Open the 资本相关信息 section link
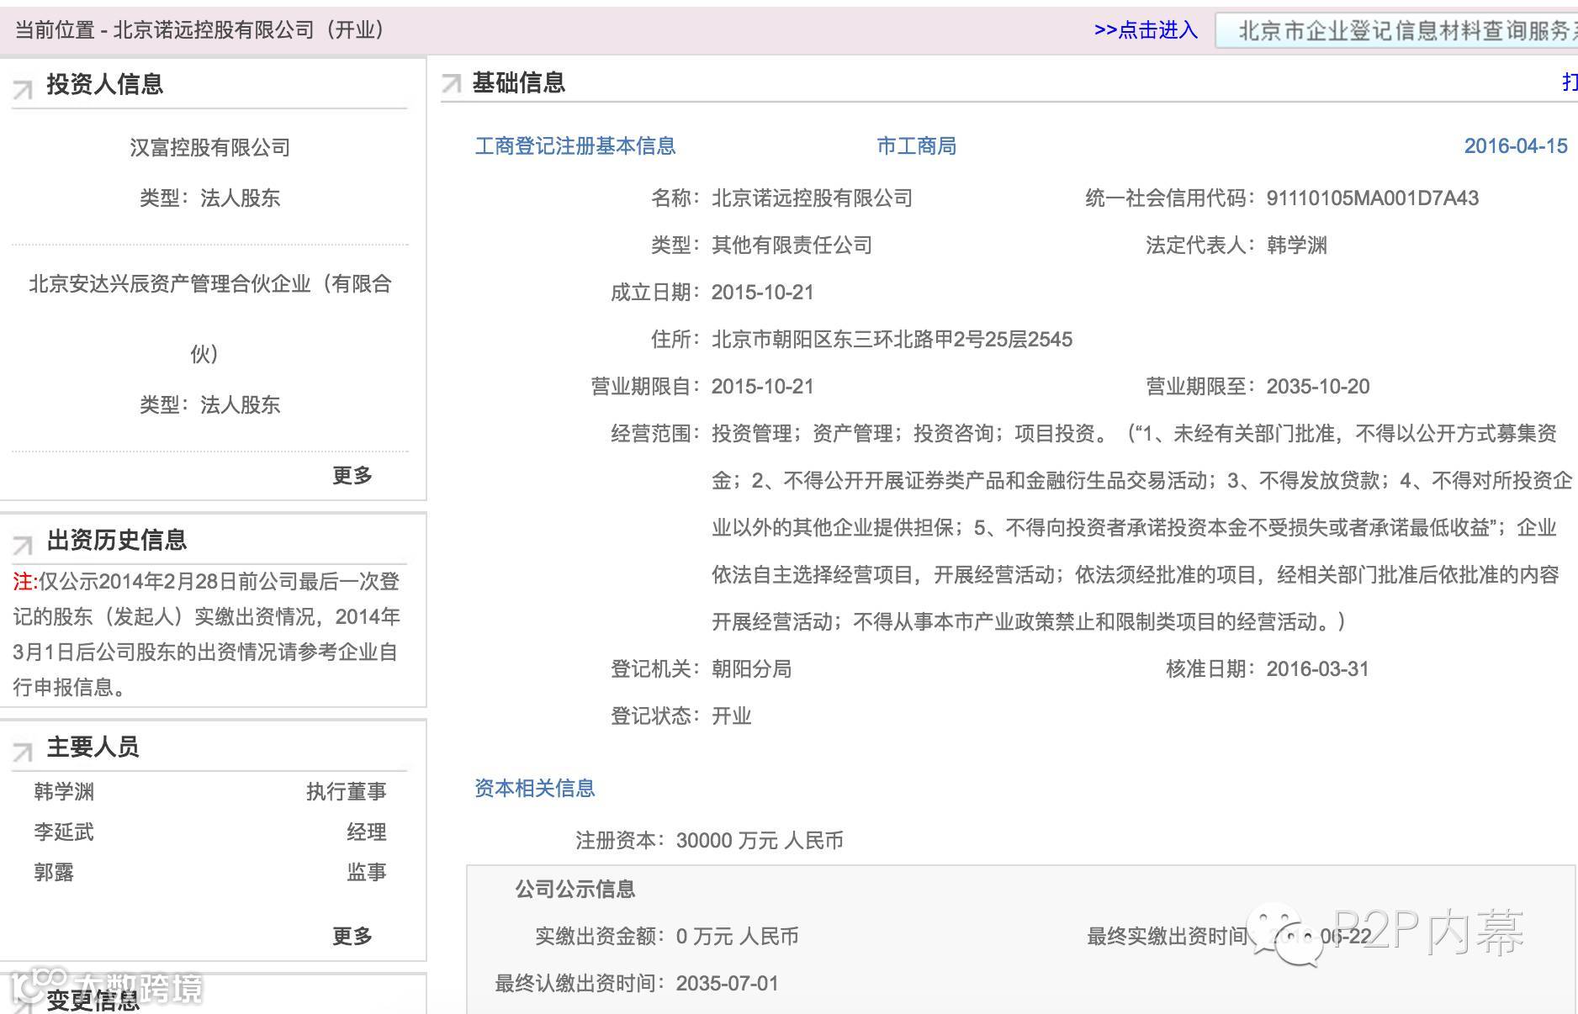The height and width of the screenshot is (1014, 1578). point(535,788)
